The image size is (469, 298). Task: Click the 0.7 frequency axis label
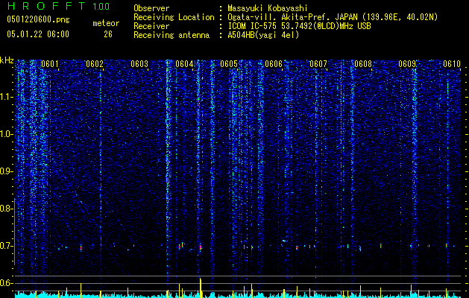[6, 246]
